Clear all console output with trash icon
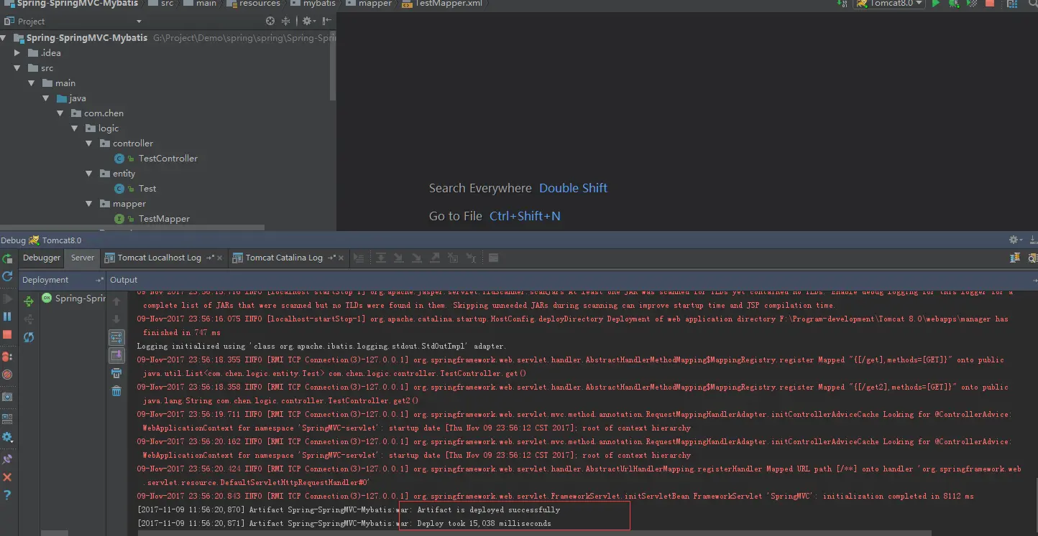This screenshot has height=536, width=1038. [x=116, y=391]
